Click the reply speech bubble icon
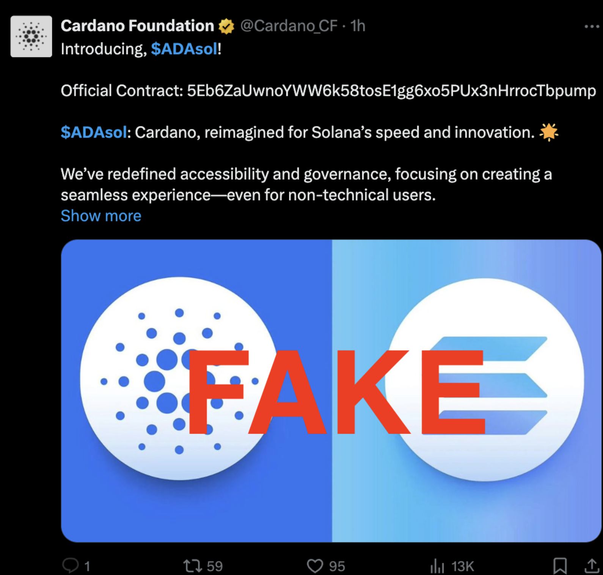Screen dimensions: 603x575 coord(70,566)
